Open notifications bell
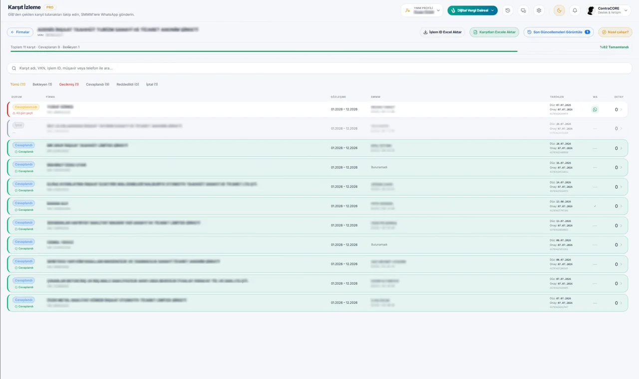Image resolution: width=639 pixels, height=379 pixels. [575, 10]
